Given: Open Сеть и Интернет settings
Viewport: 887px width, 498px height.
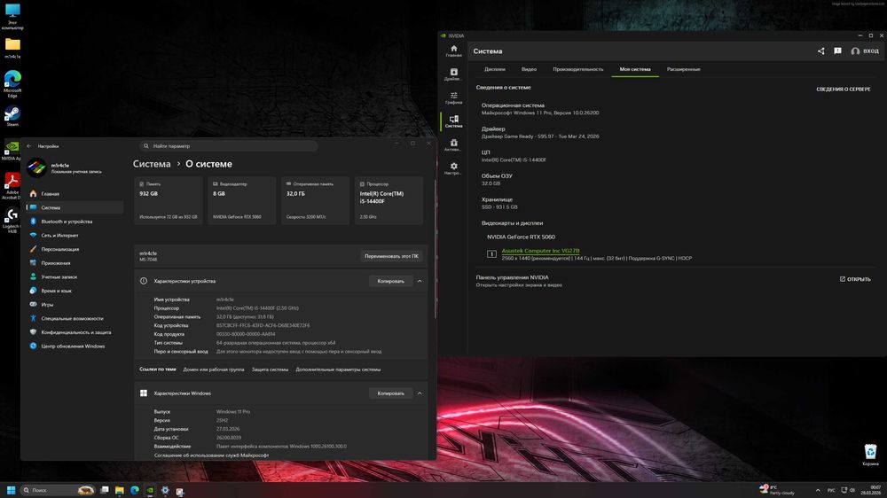Looking at the screenshot, I should [75, 235].
